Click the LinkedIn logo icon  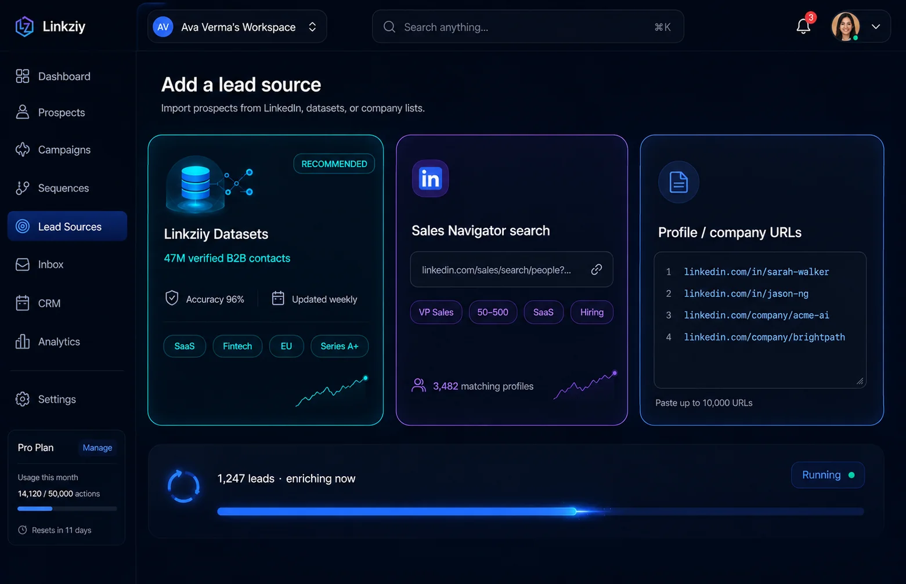coord(430,179)
